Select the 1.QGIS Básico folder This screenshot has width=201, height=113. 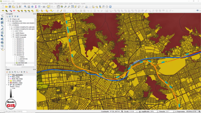click(19, 33)
